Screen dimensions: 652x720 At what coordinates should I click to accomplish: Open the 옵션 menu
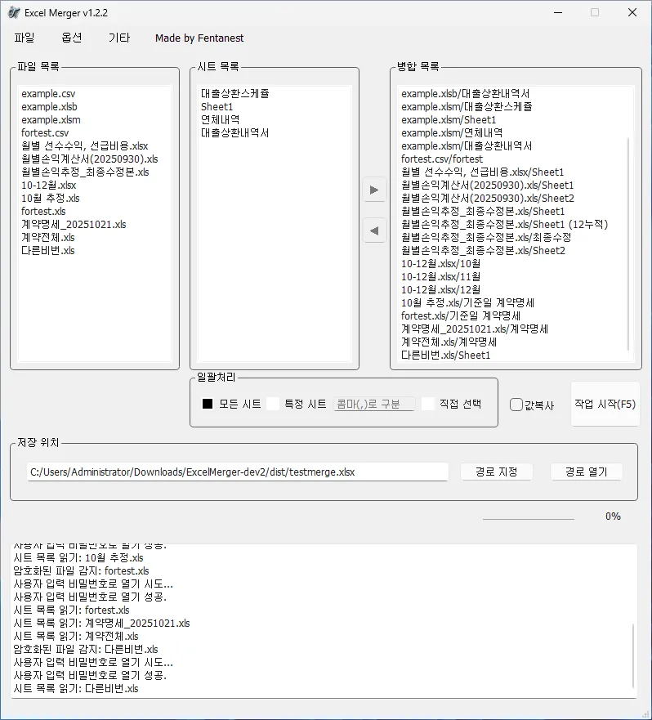72,38
